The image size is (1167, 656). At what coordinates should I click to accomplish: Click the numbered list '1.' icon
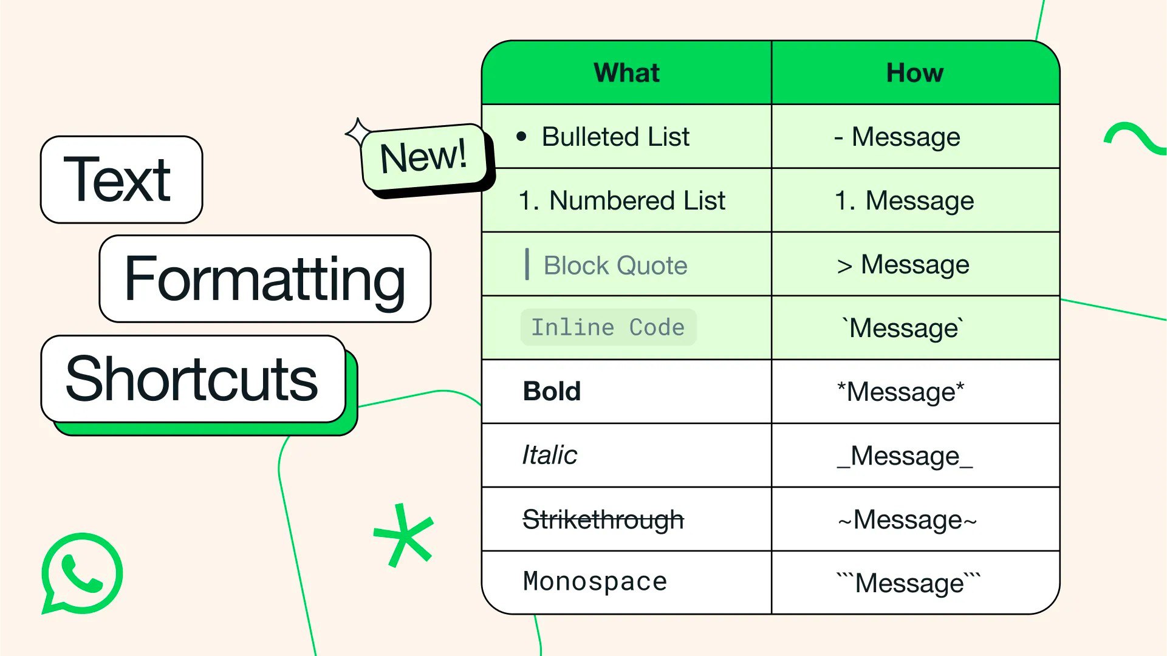[528, 199]
